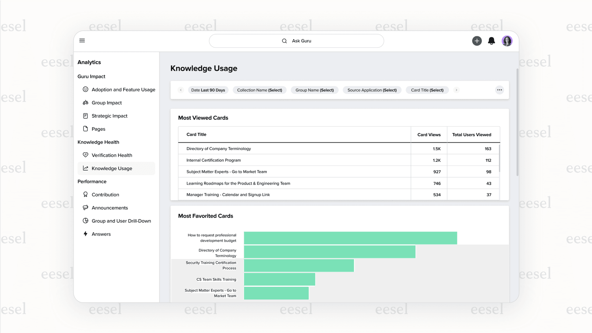
Task: Open the Card Title filter selector
Action: point(427,90)
